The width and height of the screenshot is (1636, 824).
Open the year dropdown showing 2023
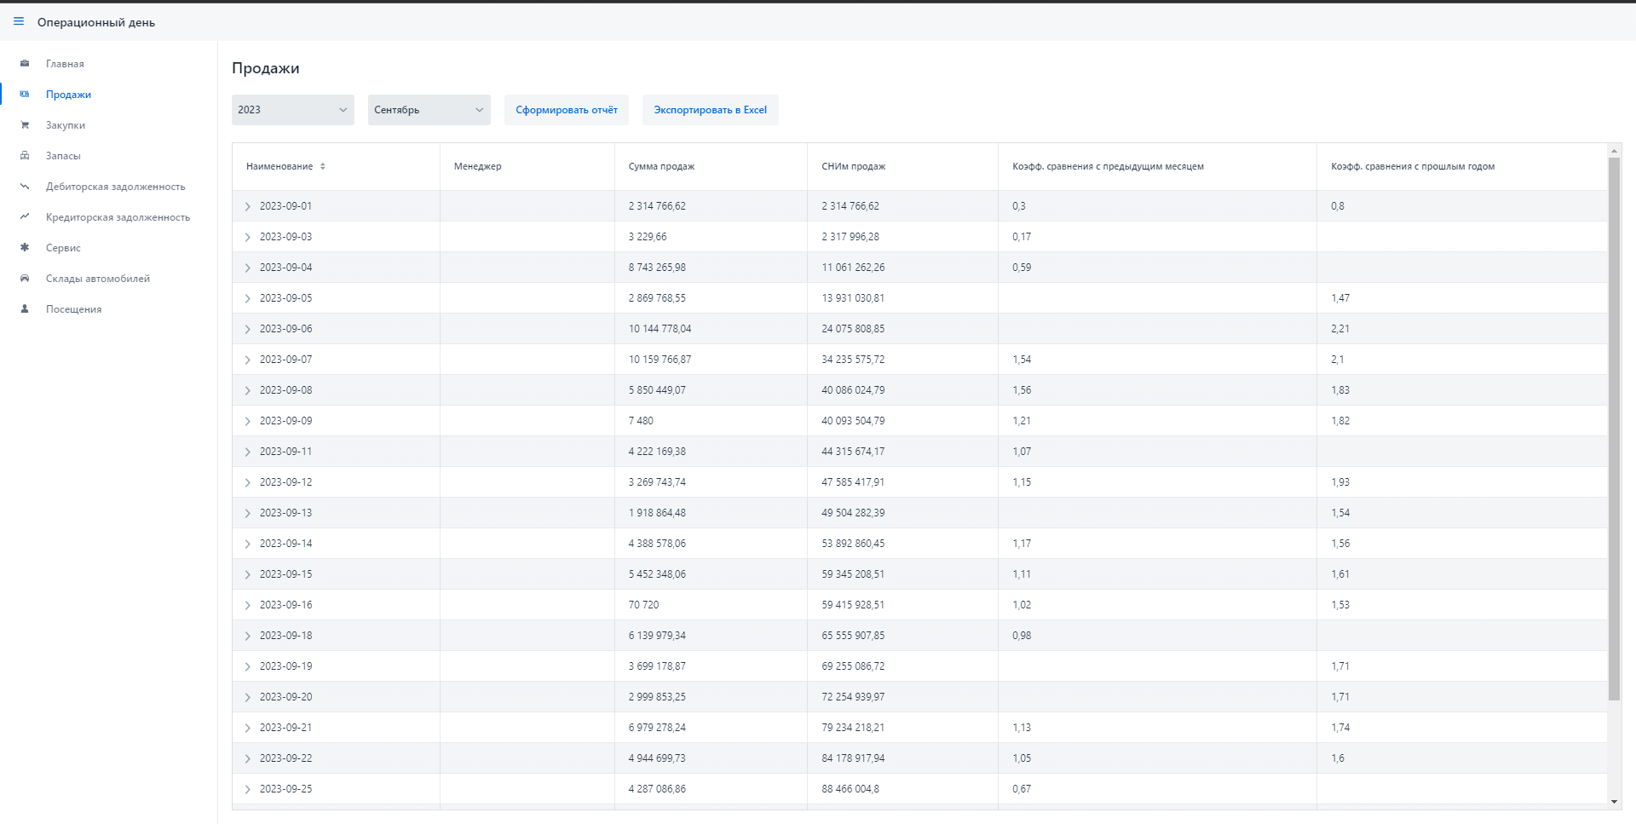(293, 110)
